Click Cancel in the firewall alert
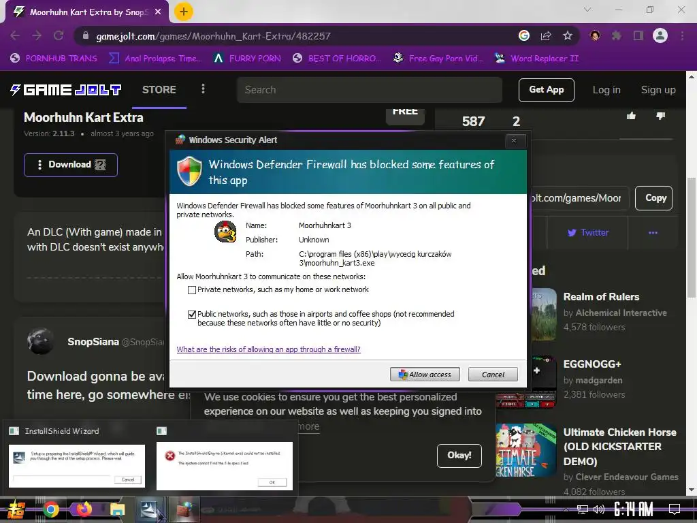Screen dimensions: 697x523 pyautogui.click(x=493, y=375)
